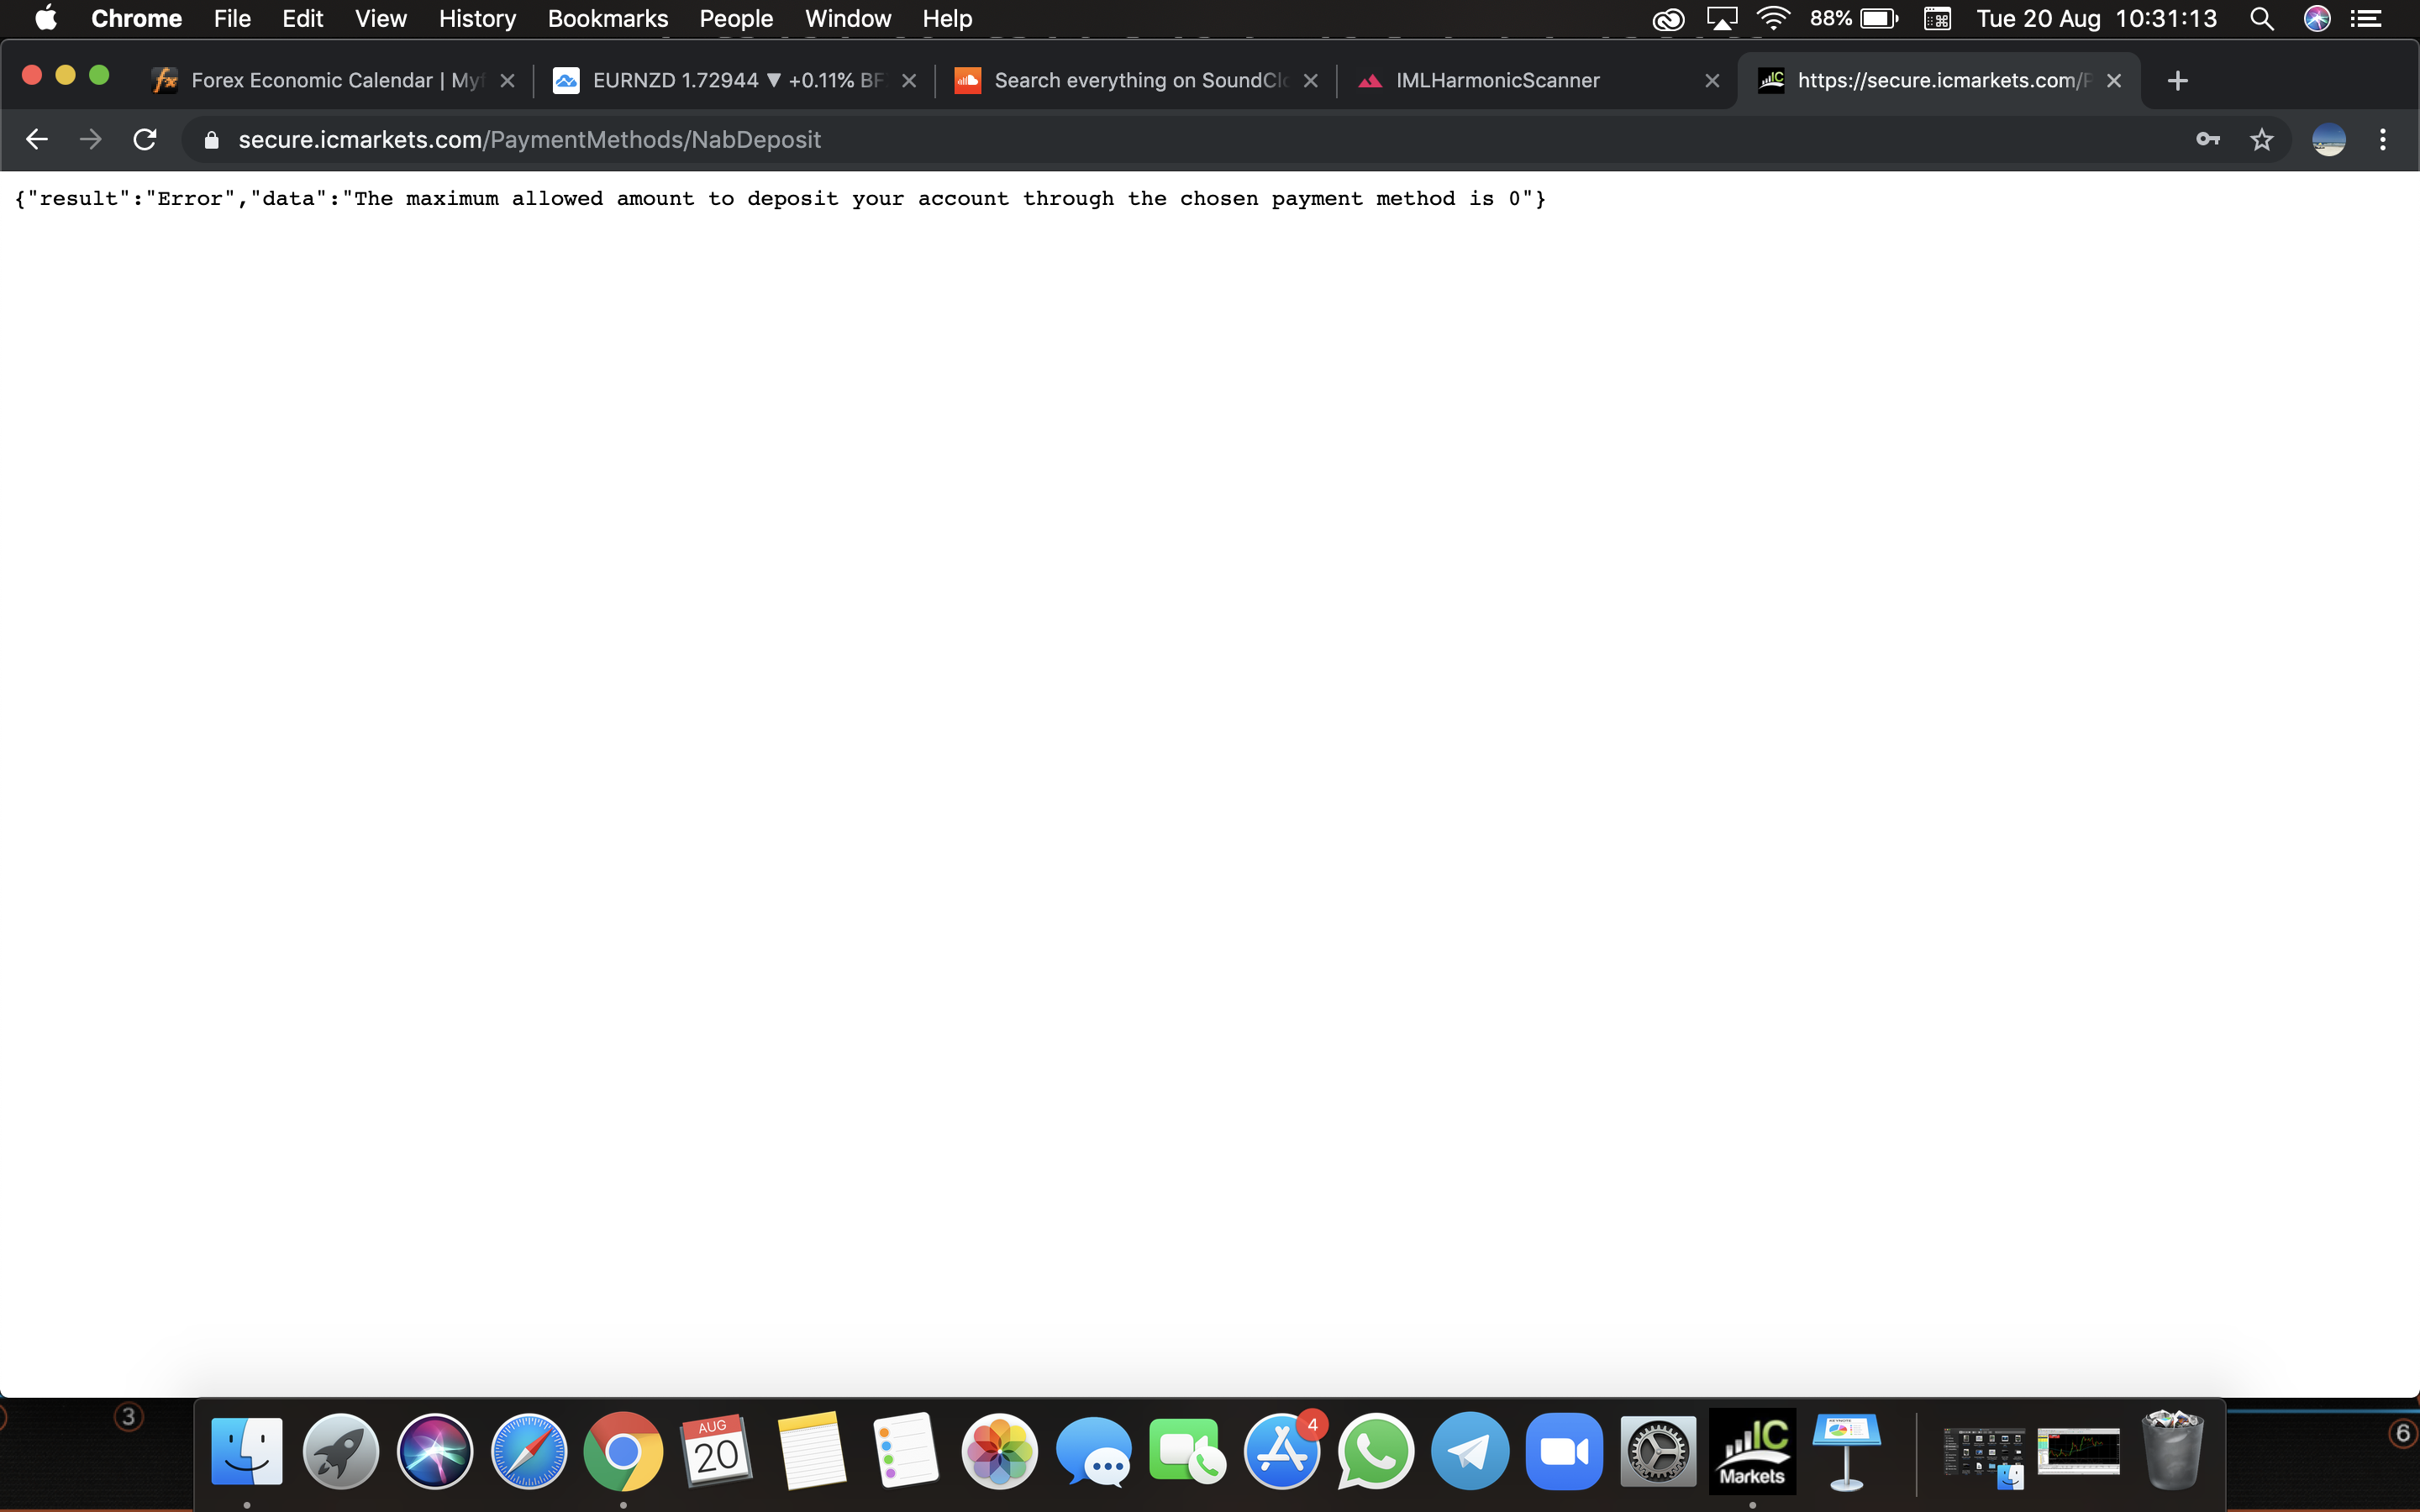This screenshot has width=2420, height=1512.
Task: Open Calendar from the Dock
Action: click(x=717, y=1451)
